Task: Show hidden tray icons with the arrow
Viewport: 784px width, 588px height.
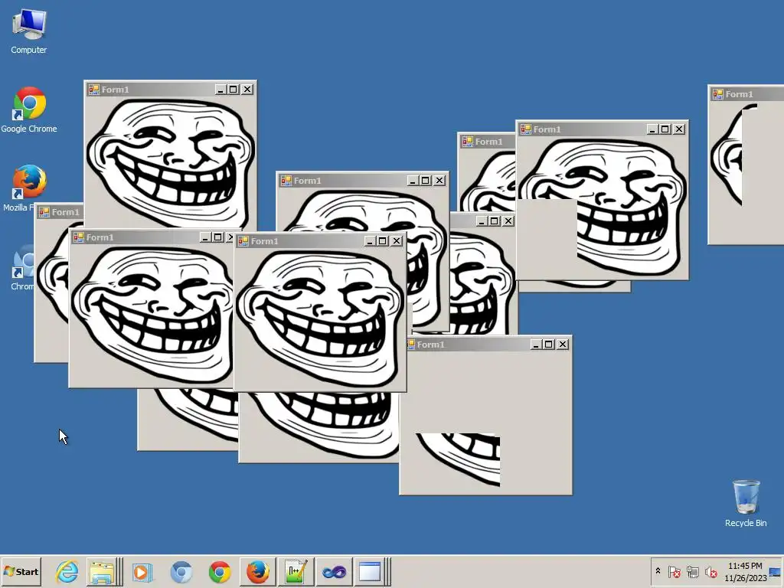Action: click(658, 571)
